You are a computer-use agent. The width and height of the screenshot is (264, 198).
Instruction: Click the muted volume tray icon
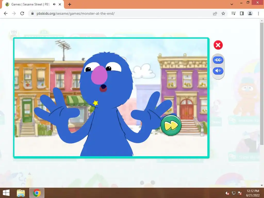[227, 193]
